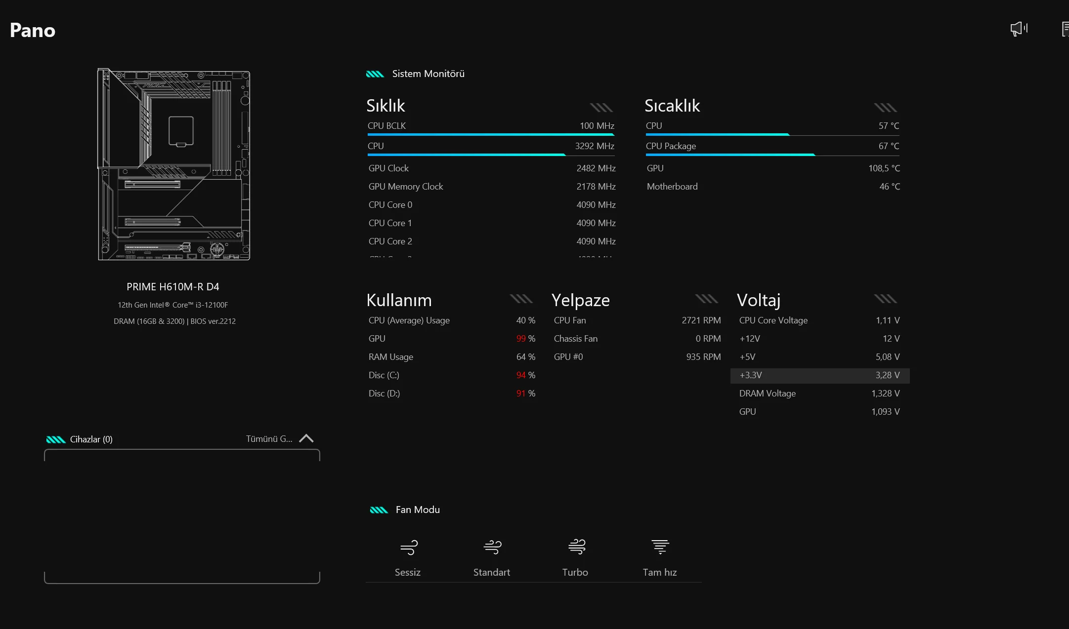Enable Sessiz fan mode
This screenshot has width=1069, height=629.
point(408,547)
